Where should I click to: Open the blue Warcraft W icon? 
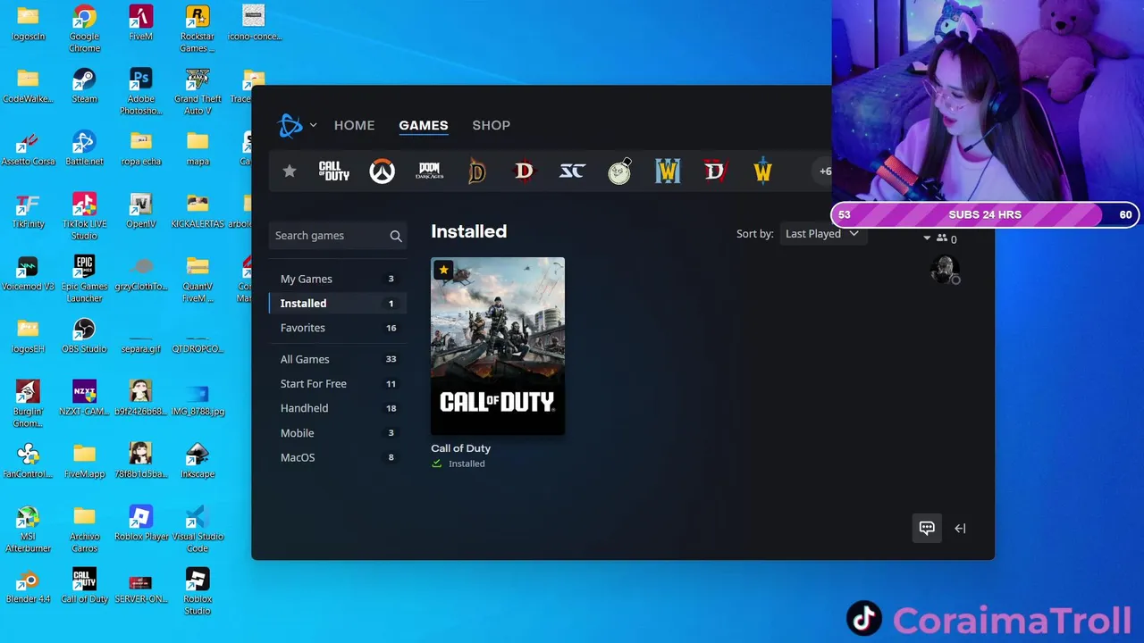(668, 171)
